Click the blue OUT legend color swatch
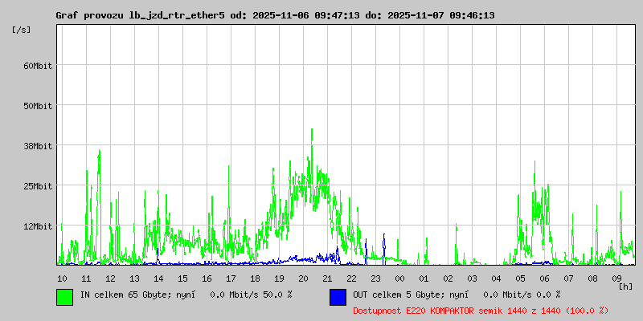The image size is (643, 321). click(338, 296)
